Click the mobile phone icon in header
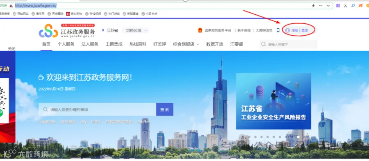Screen dimensions: 369x161 [278, 30]
